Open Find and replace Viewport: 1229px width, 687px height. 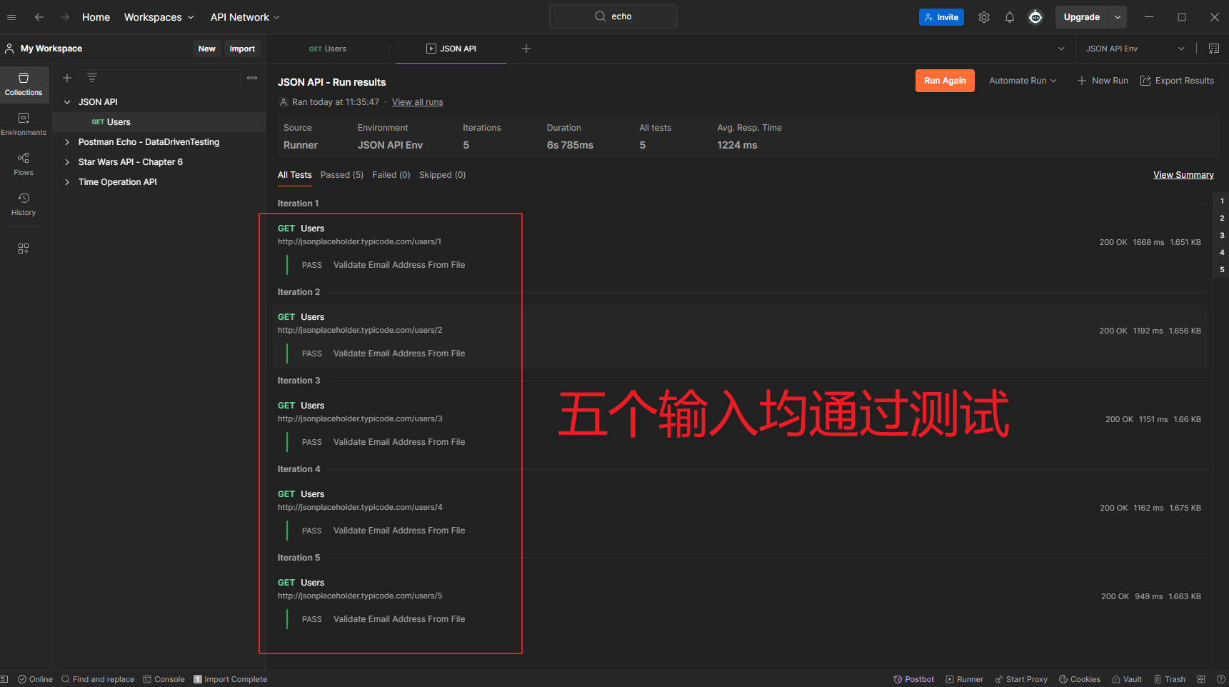pos(98,679)
